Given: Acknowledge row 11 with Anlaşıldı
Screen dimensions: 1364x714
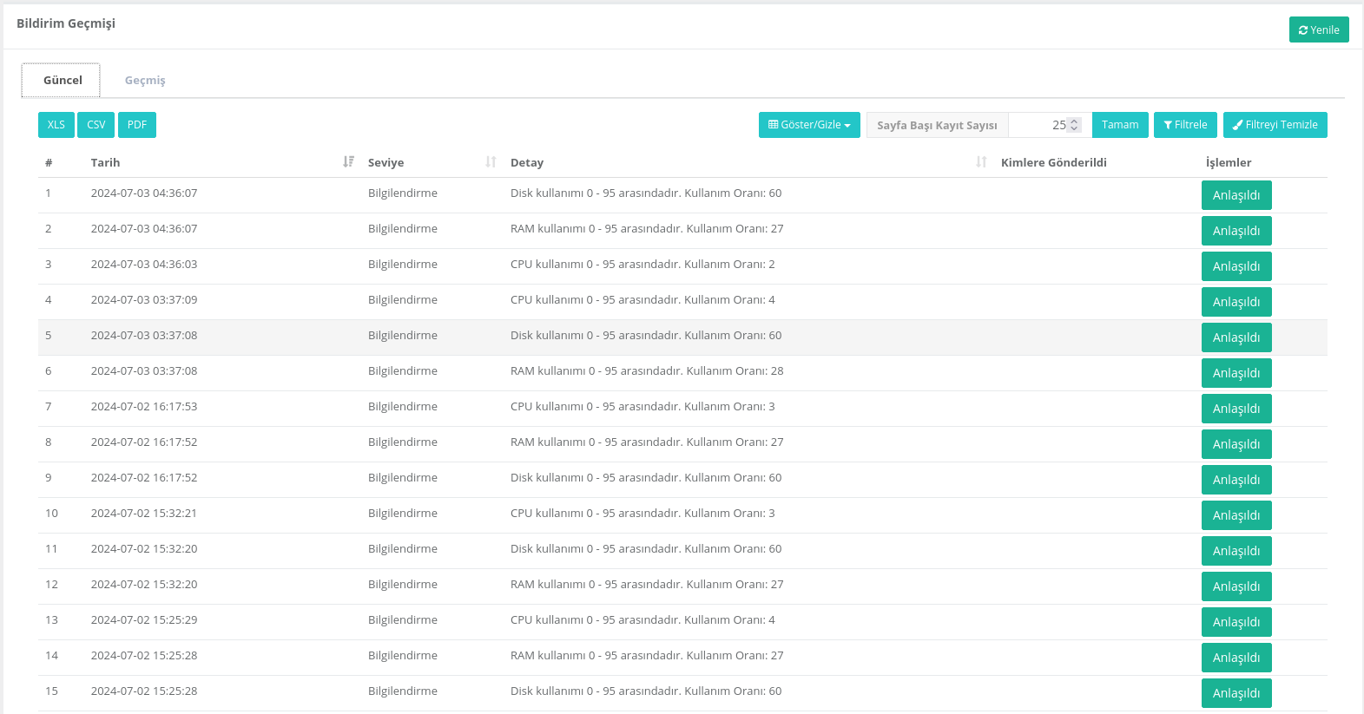Looking at the screenshot, I should 1236,551.
